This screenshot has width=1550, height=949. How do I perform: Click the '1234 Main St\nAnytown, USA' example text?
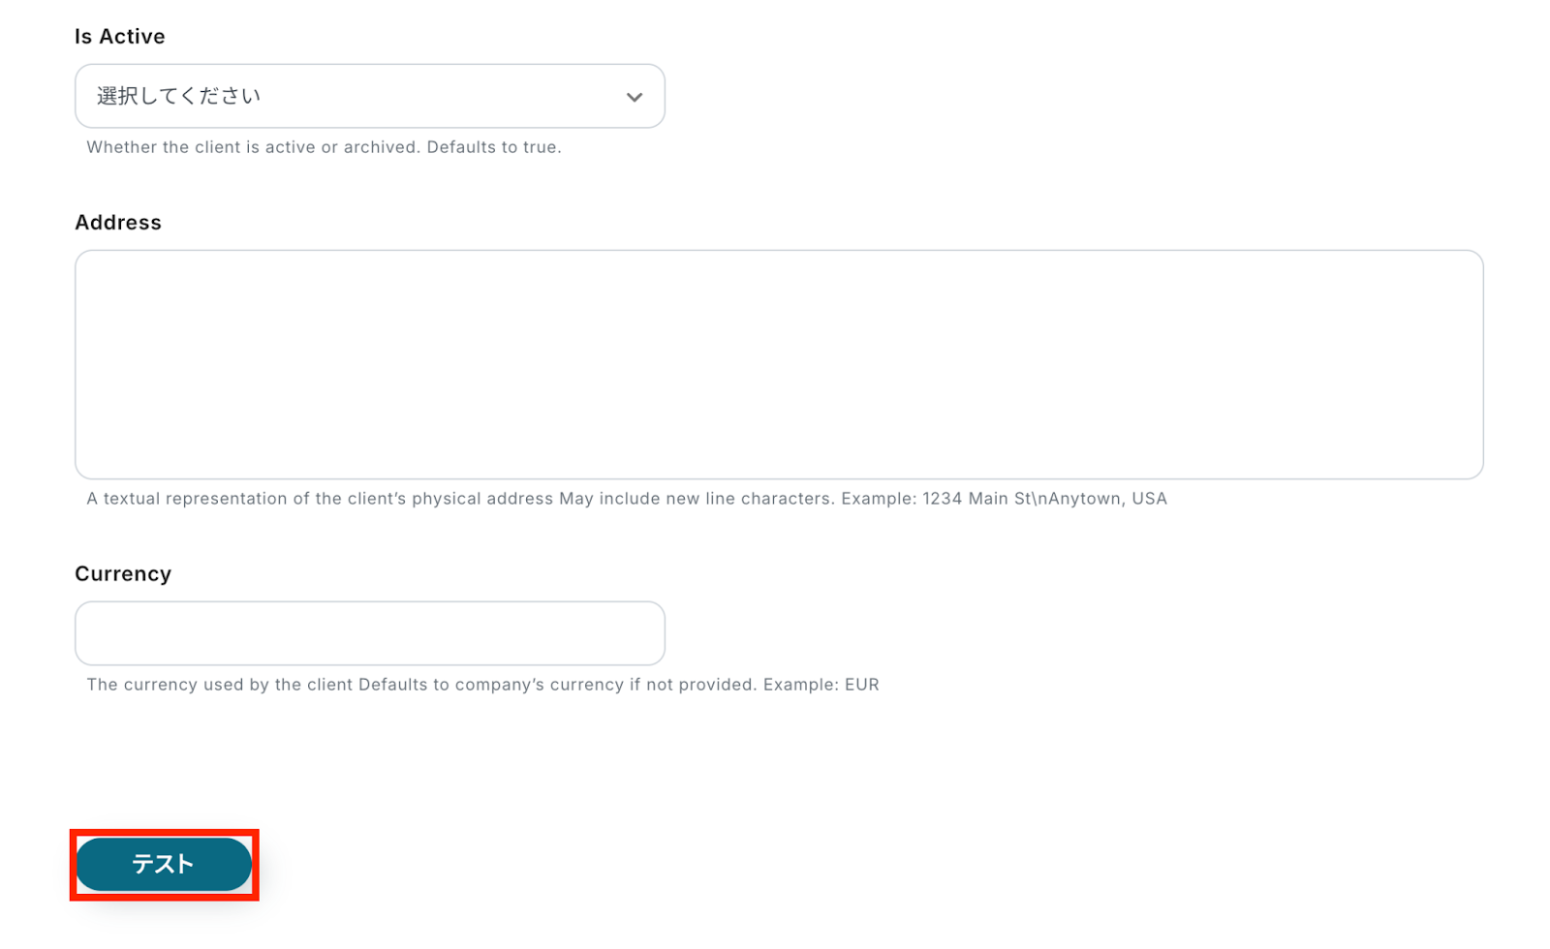(x=1044, y=499)
